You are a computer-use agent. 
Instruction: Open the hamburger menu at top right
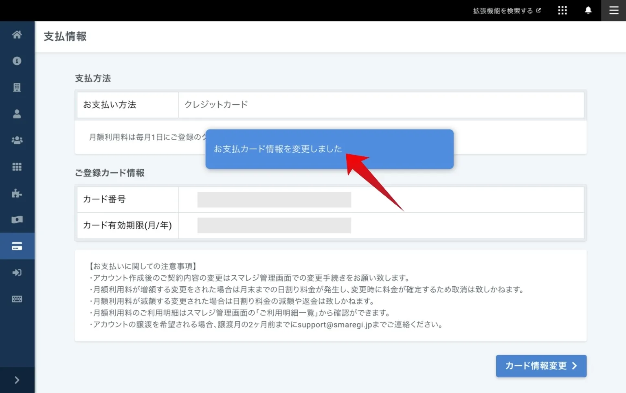point(613,11)
